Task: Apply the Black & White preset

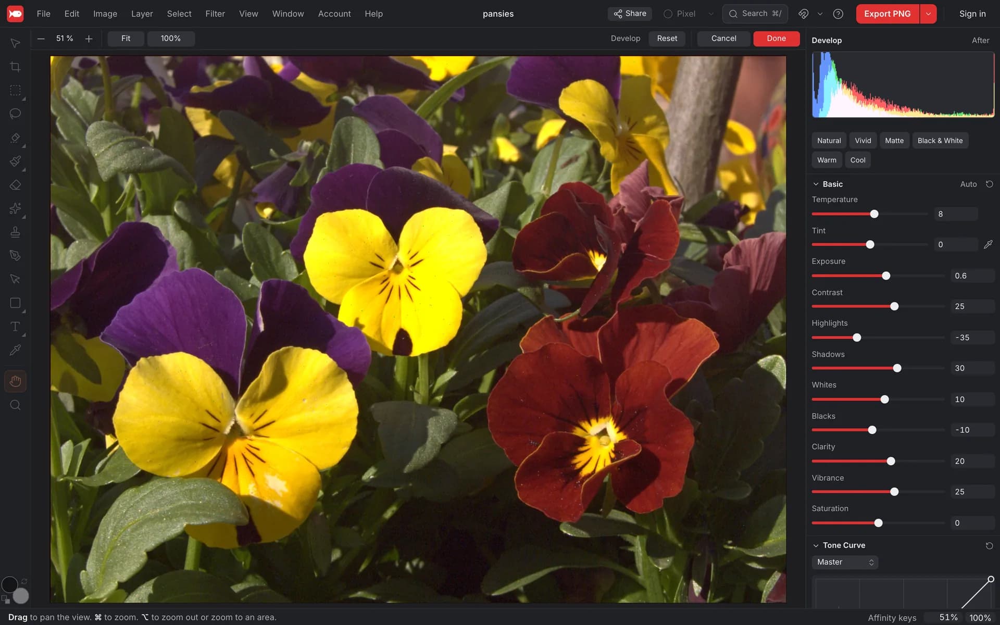Action: [940, 141]
